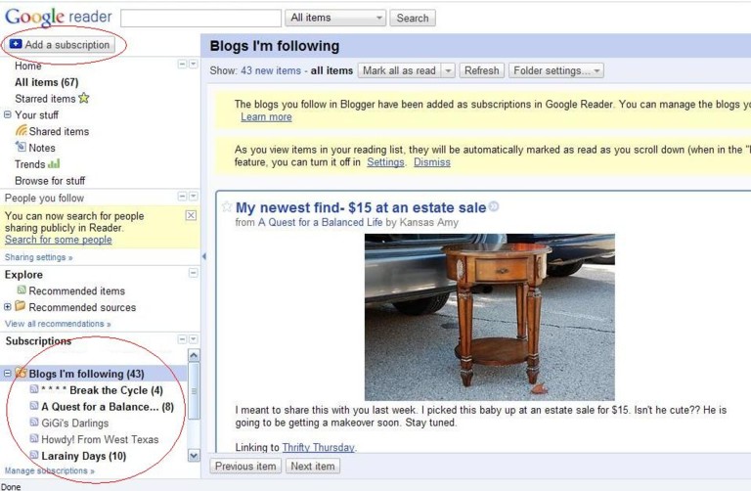Screen dimensions: 751x491
Task: Click Mark all as read button
Action: (399, 70)
